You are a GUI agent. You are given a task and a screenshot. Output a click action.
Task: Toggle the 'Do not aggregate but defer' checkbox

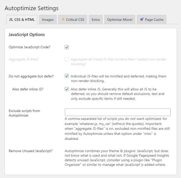(67, 76)
